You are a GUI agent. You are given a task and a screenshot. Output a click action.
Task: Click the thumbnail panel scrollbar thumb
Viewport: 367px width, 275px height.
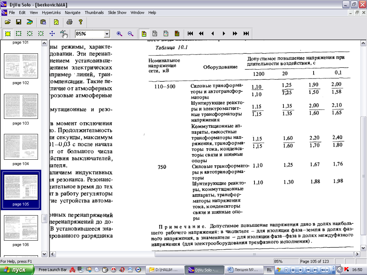click(x=44, y=219)
